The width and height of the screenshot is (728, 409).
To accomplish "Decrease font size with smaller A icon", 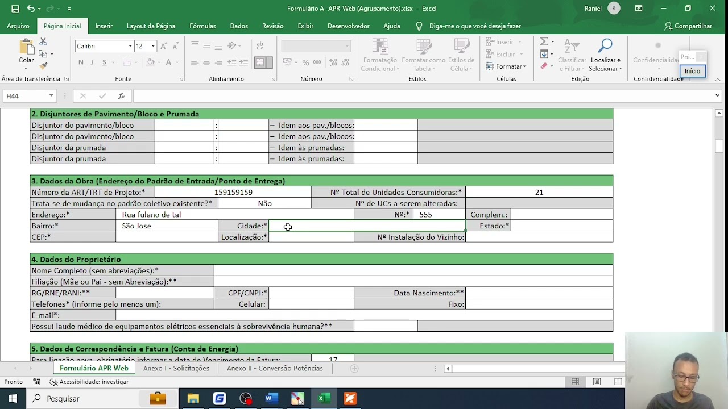I will click(x=176, y=46).
